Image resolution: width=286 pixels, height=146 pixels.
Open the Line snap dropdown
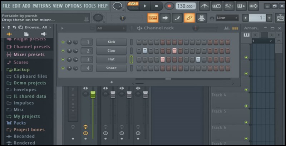[228, 18]
